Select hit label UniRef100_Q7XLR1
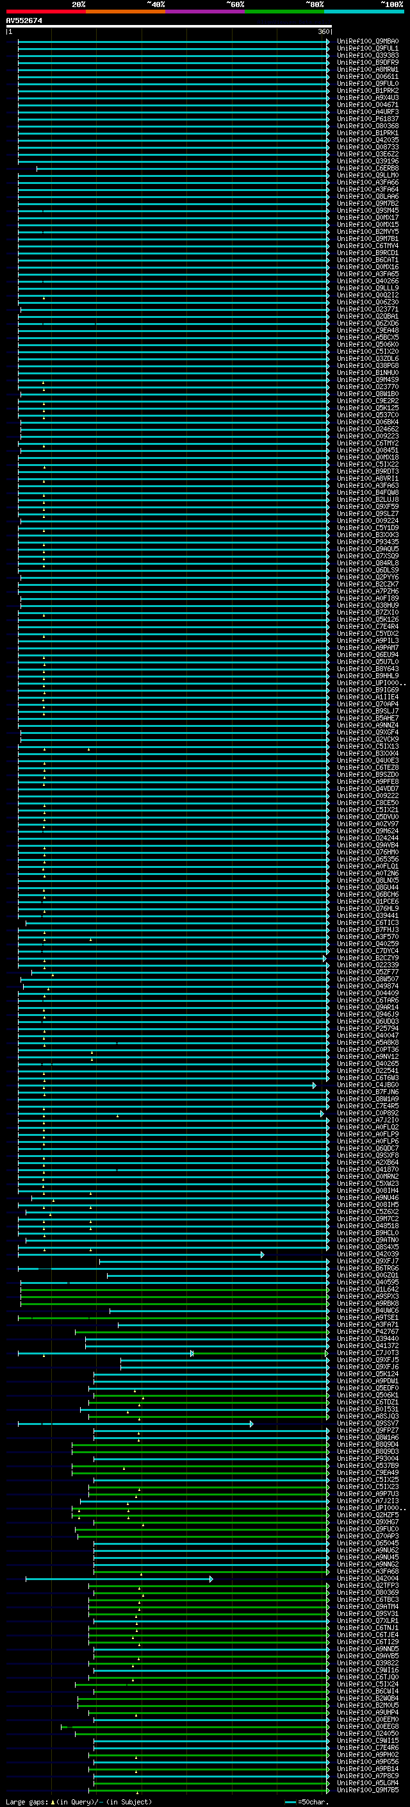Screen dimensions: 410x1807 click(x=368, y=1620)
